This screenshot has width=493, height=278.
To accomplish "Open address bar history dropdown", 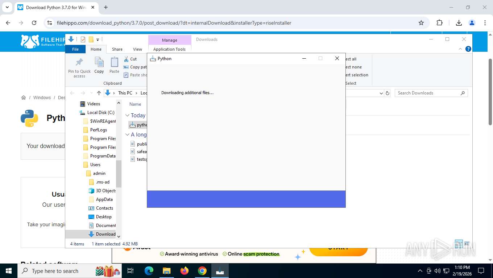I will pyautogui.click(x=381, y=93).
